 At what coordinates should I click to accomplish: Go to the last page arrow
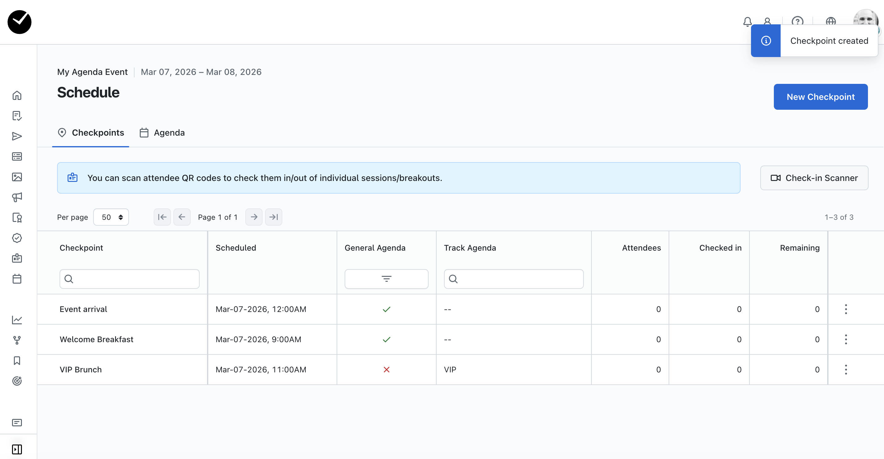click(273, 217)
